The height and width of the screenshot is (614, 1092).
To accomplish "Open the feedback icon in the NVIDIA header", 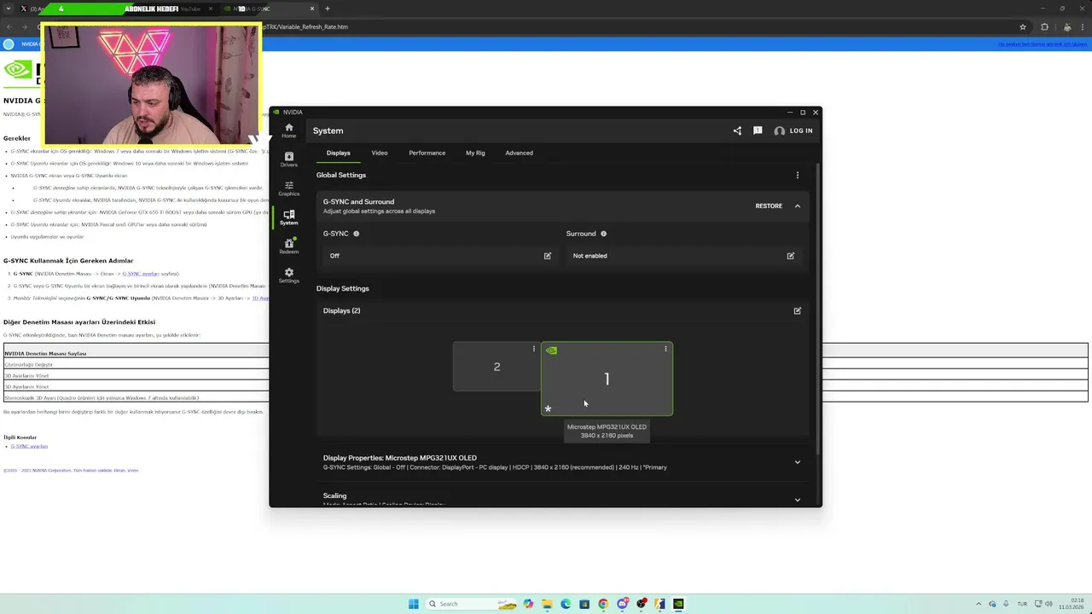I will coord(758,130).
